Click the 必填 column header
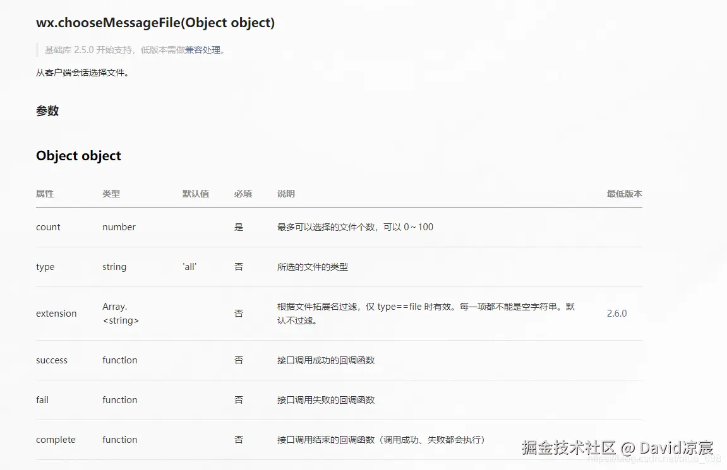This screenshot has height=470, width=727. pos(243,194)
